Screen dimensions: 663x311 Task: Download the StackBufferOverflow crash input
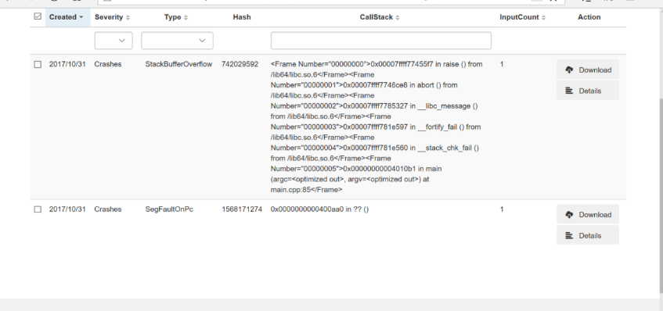tap(588, 70)
